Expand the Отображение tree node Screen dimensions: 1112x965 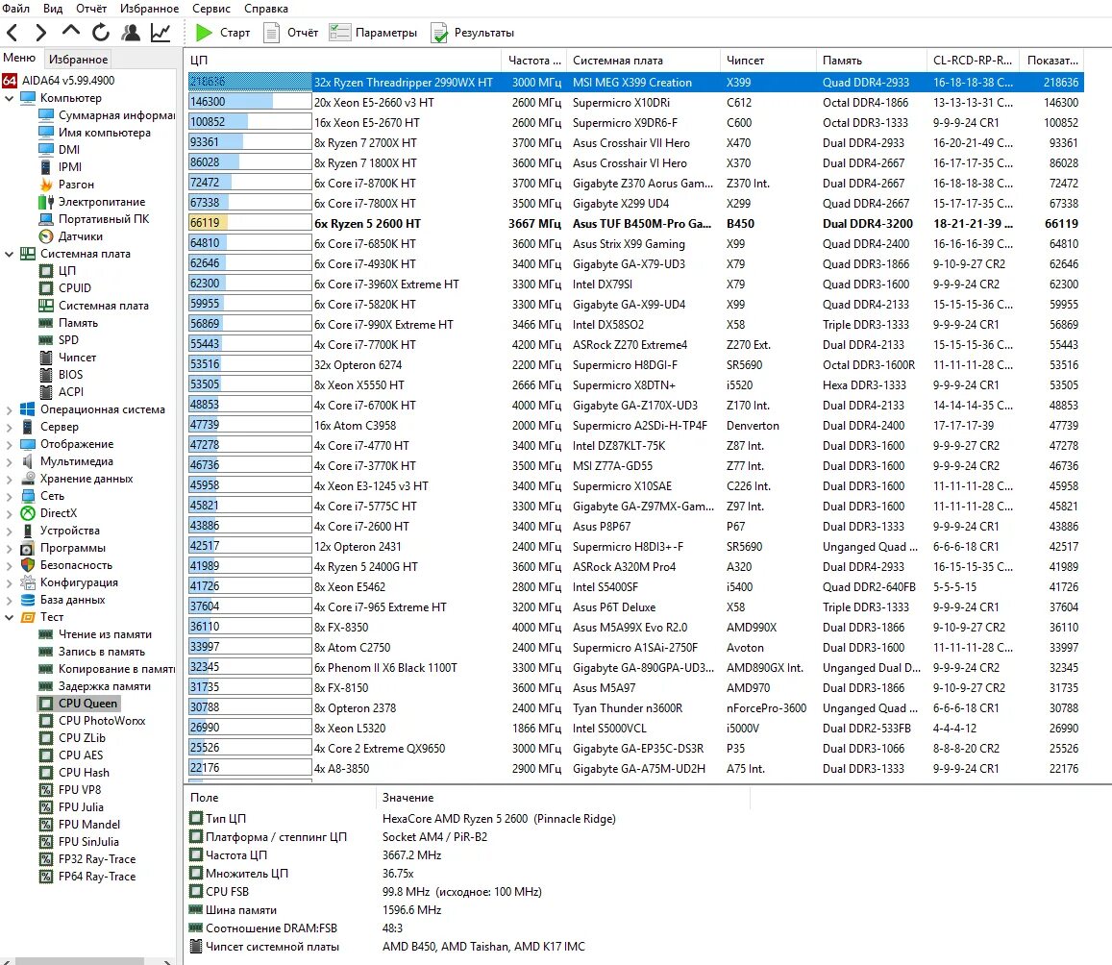(x=10, y=445)
